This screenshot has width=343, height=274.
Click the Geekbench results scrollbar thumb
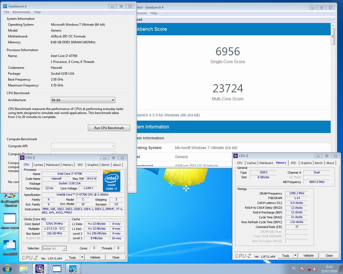(x=333, y=36)
